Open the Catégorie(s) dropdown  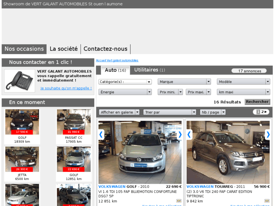(125, 82)
